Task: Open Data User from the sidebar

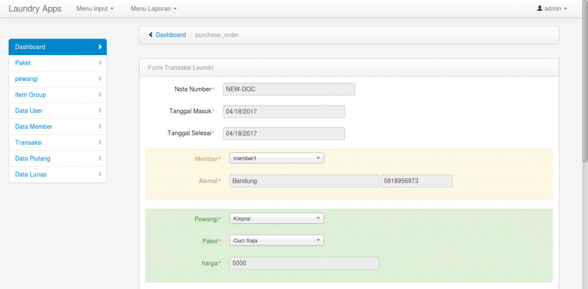Action: click(58, 111)
